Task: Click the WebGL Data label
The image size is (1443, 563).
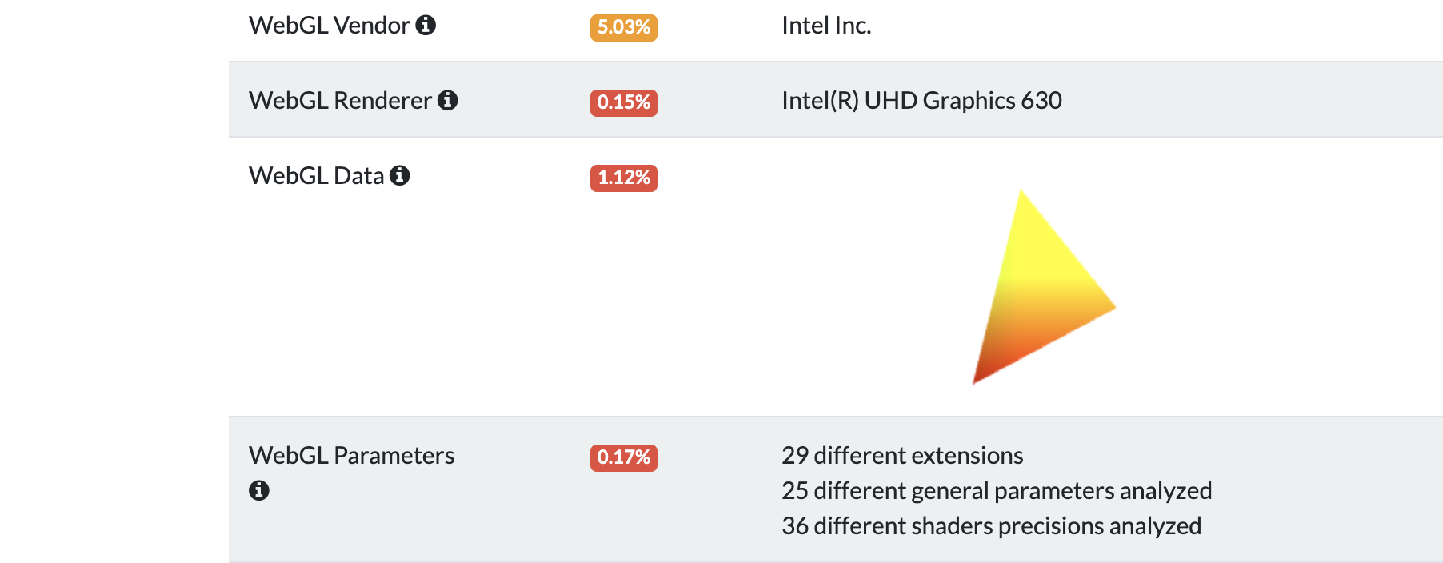Action: (x=317, y=176)
